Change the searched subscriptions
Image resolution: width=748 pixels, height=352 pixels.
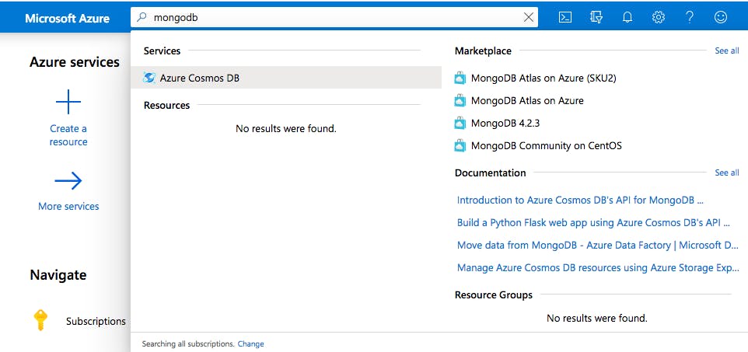click(x=250, y=343)
